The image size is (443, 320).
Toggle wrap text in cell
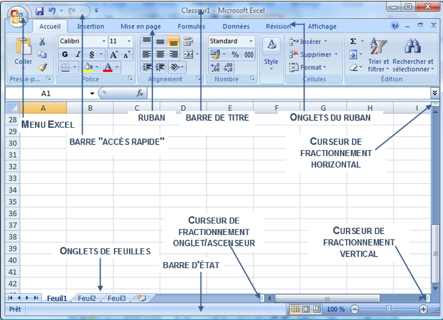coord(188,42)
